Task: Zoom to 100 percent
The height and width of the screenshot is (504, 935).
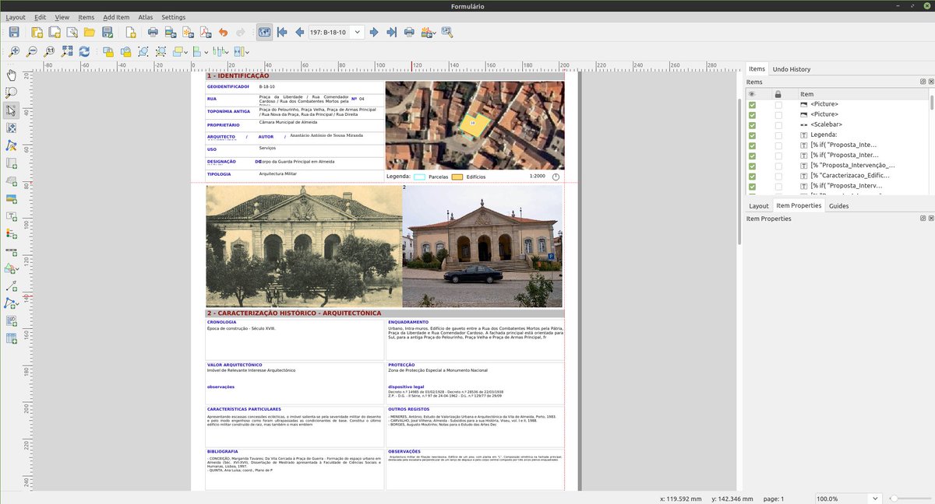Action: tap(49, 51)
